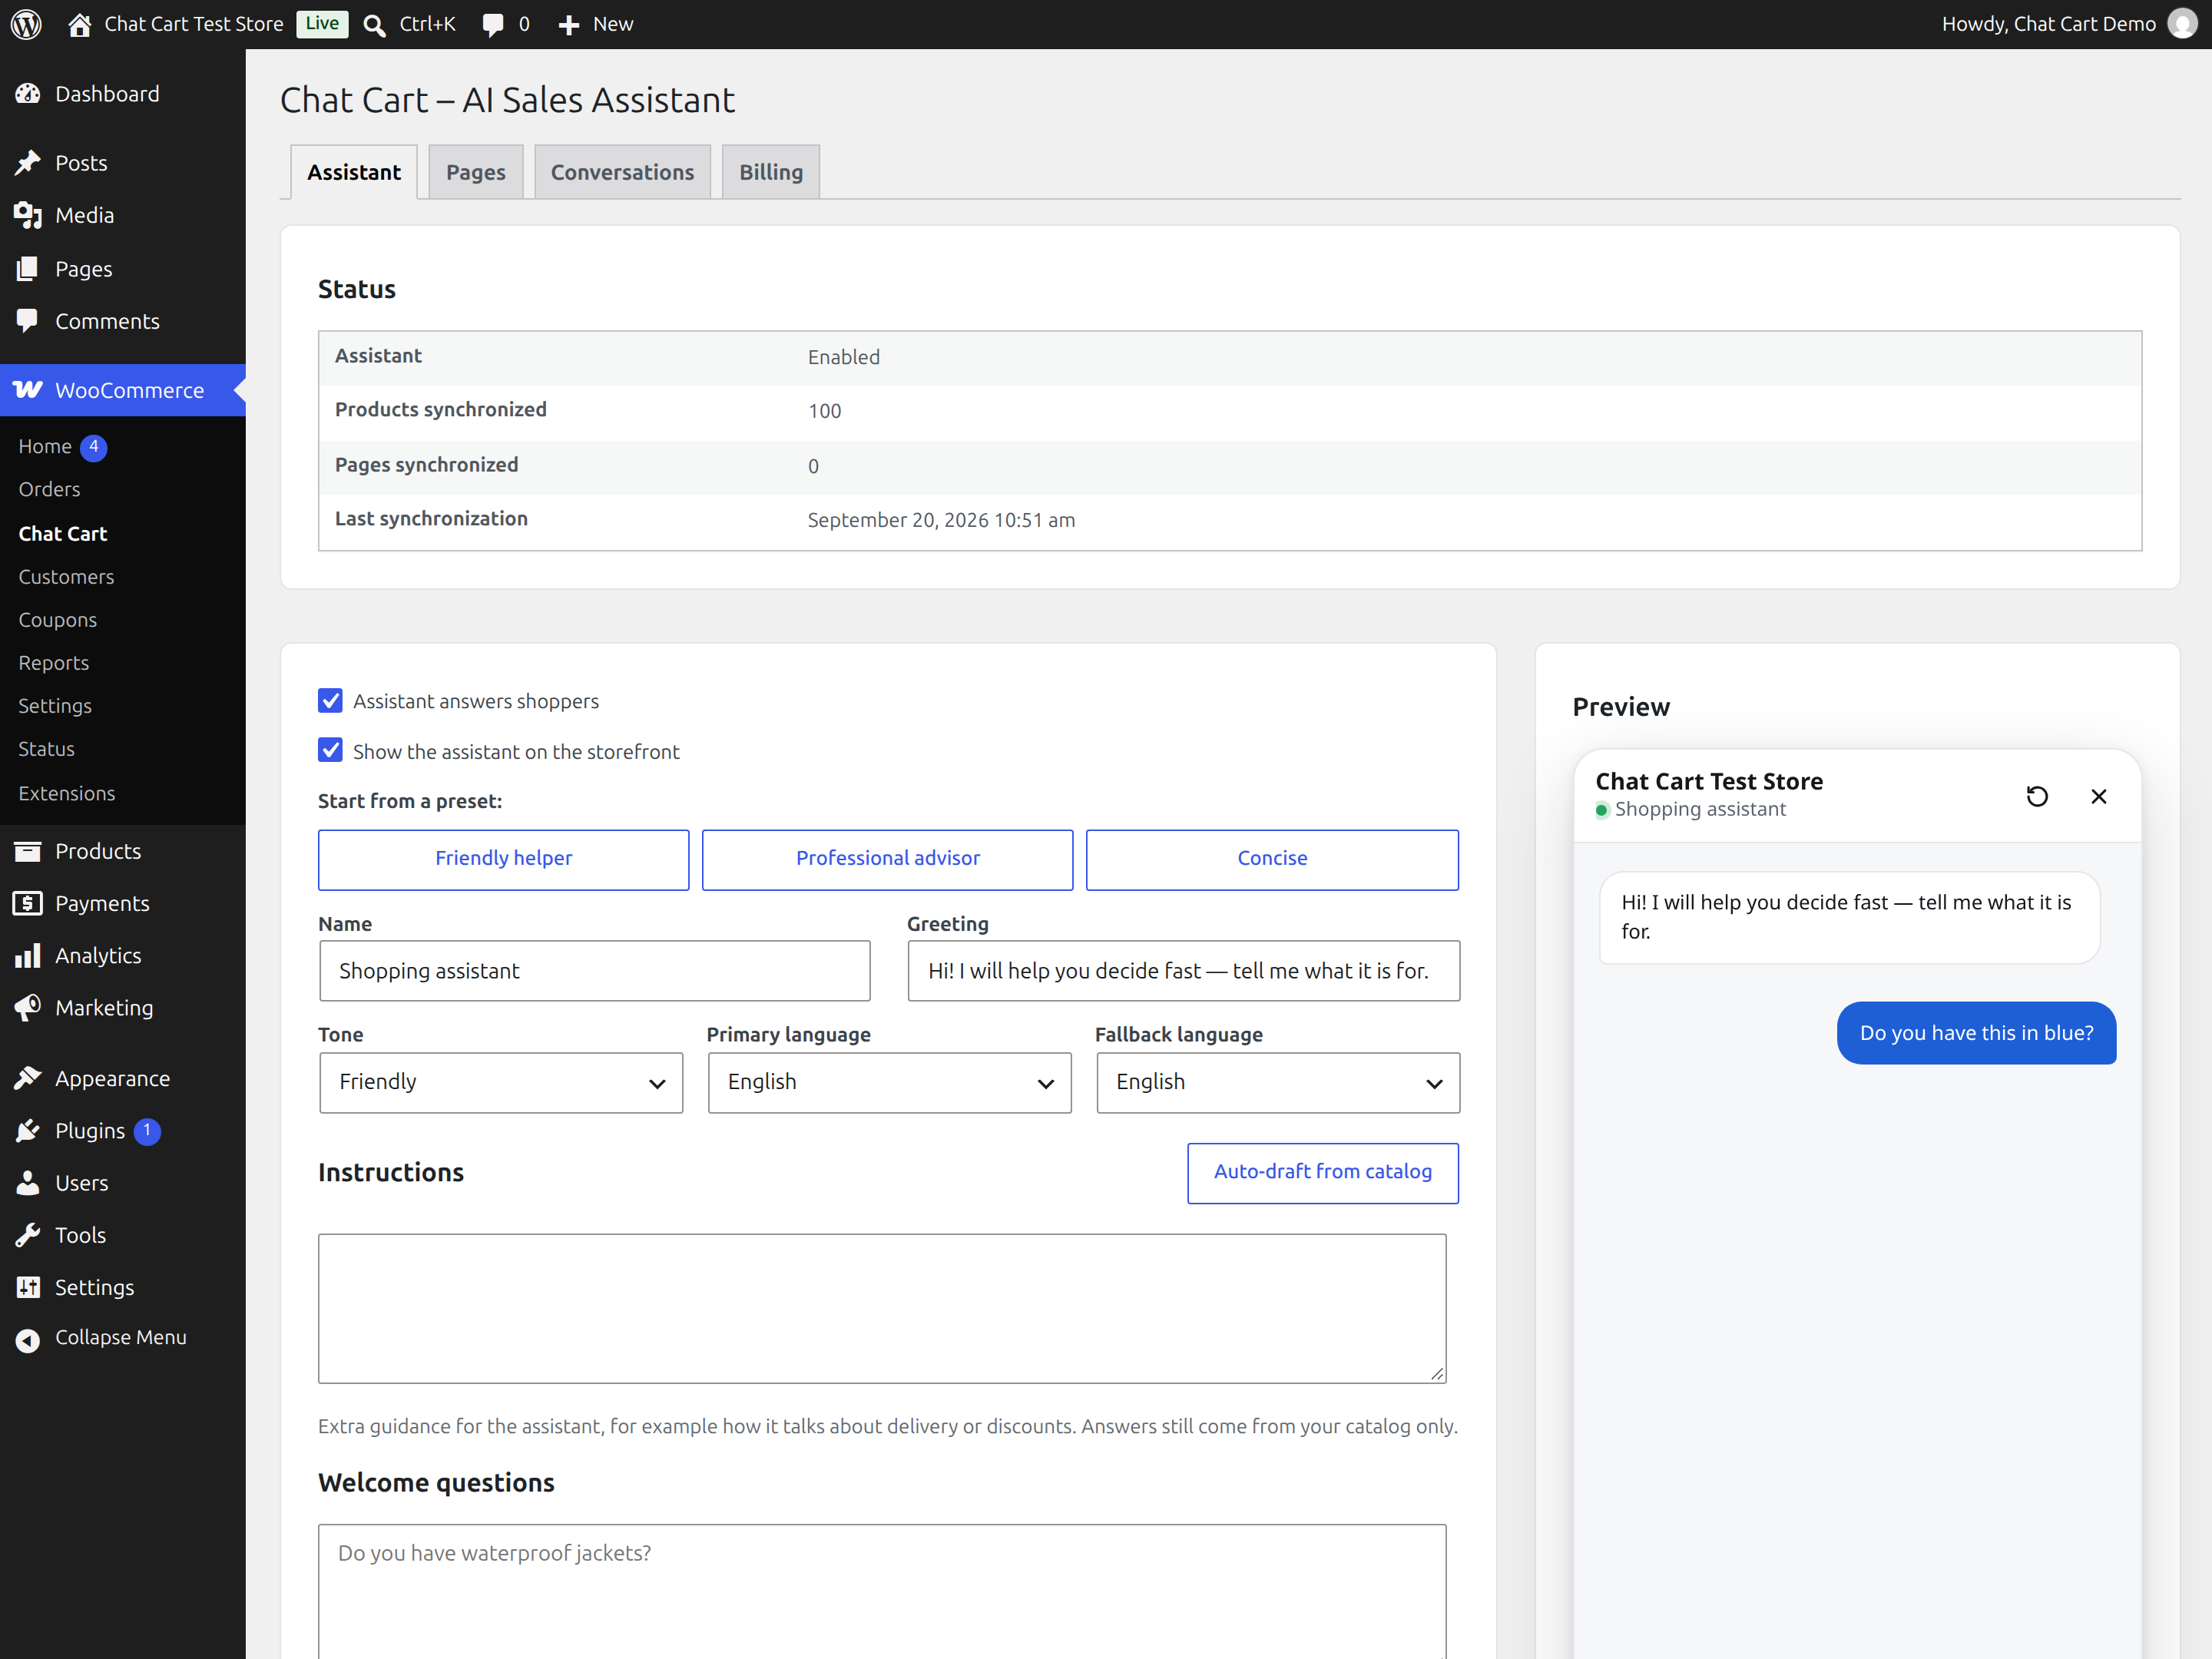Switch to the Assistant tab
2212x1659 pixels.
point(354,172)
